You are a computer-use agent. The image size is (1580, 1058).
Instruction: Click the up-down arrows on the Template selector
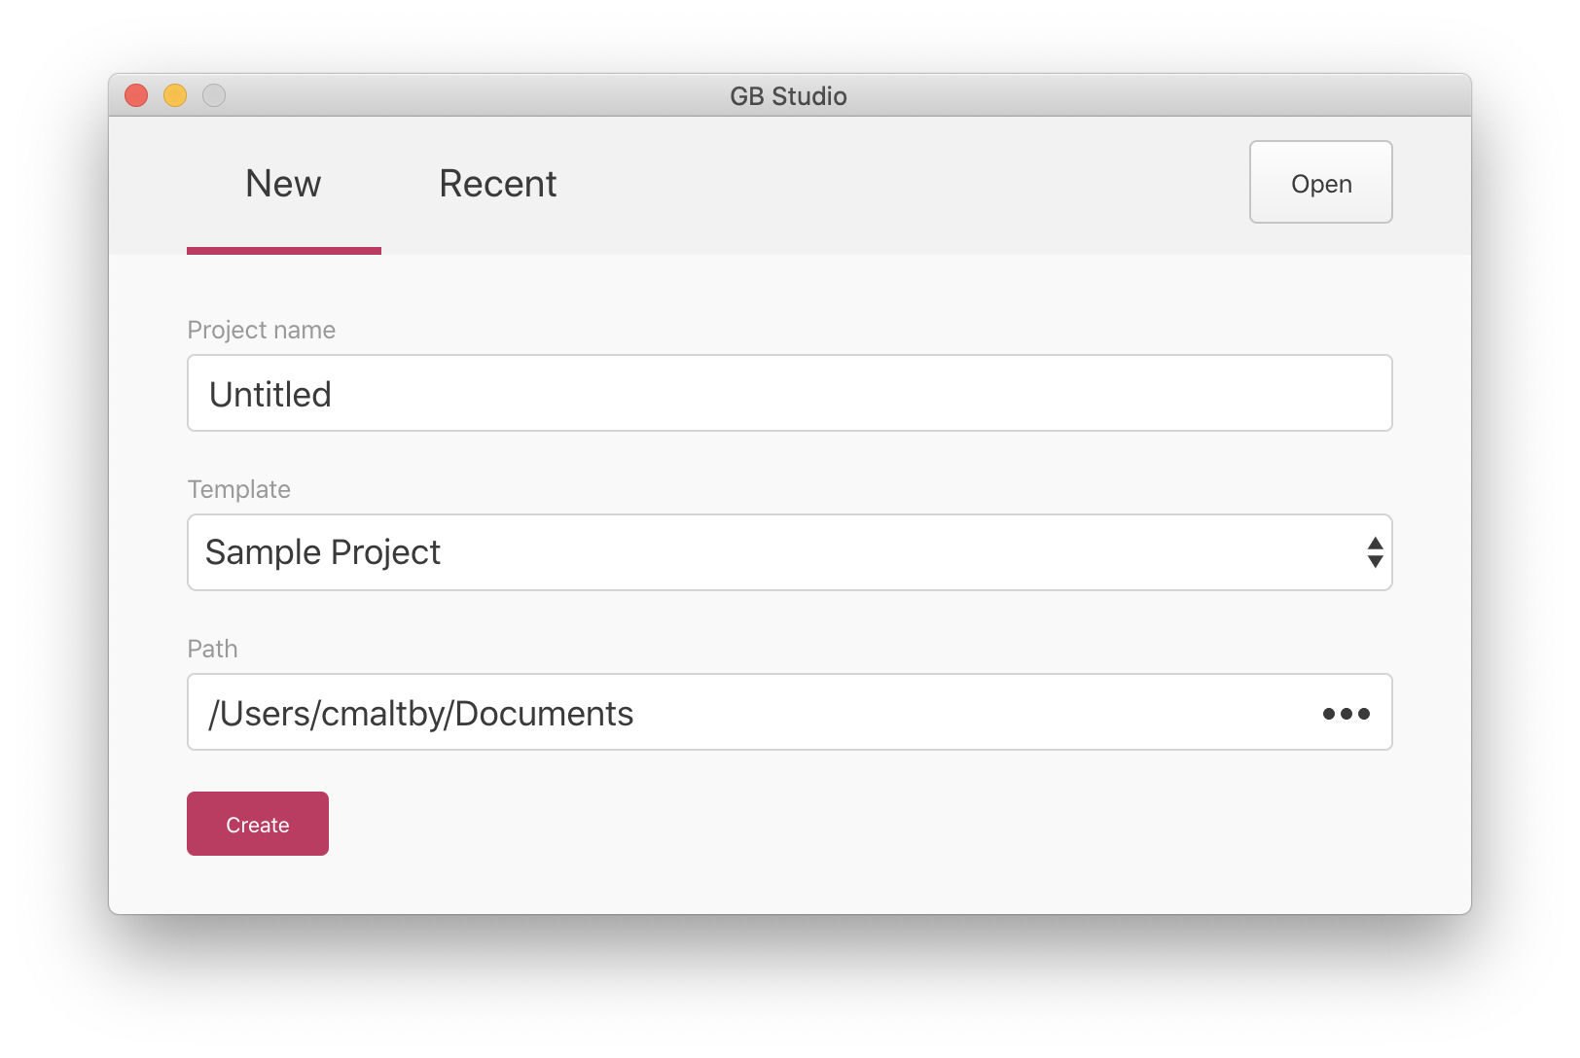[1375, 552]
